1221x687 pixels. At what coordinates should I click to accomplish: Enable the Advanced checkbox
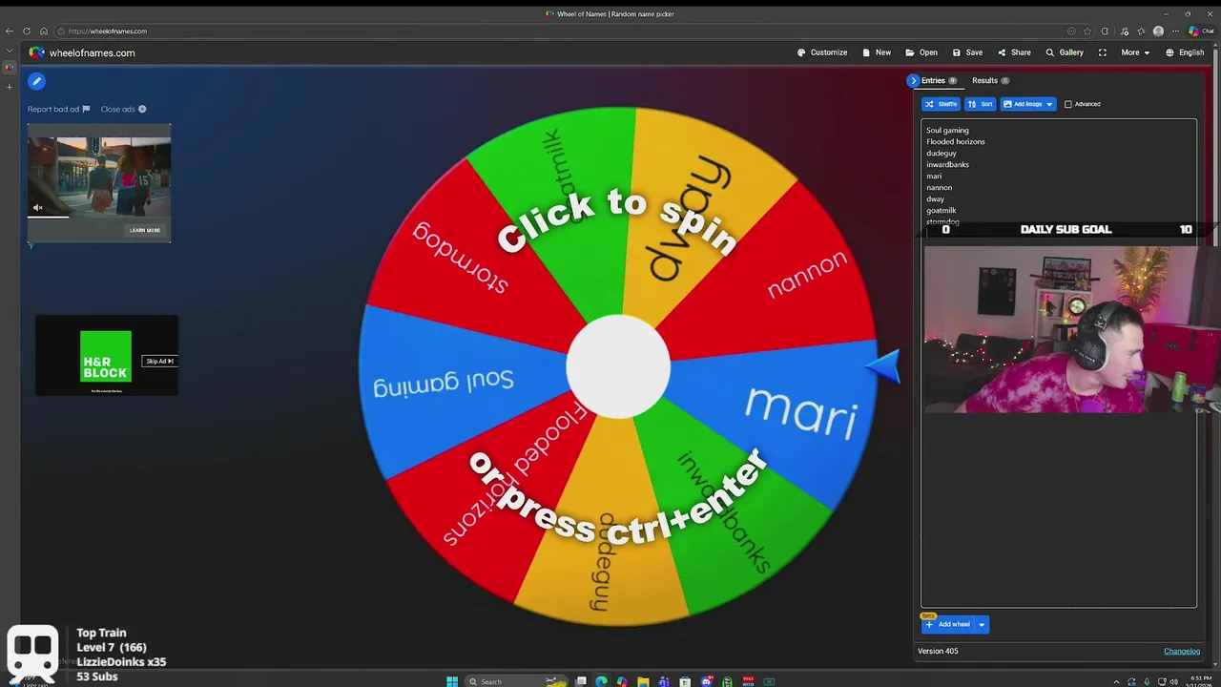click(1068, 104)
